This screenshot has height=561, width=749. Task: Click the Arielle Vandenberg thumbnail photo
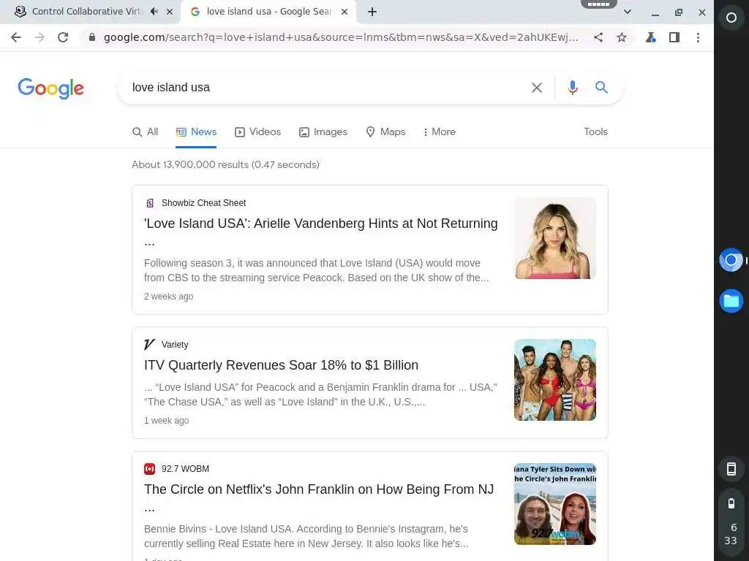point(555,238)
